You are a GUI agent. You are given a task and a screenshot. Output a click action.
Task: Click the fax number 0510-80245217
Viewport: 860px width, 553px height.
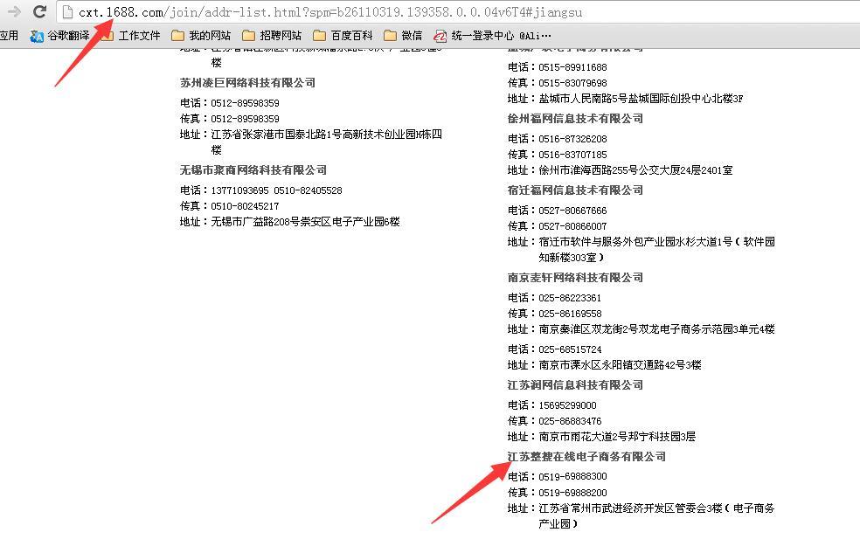coord(245,207)
